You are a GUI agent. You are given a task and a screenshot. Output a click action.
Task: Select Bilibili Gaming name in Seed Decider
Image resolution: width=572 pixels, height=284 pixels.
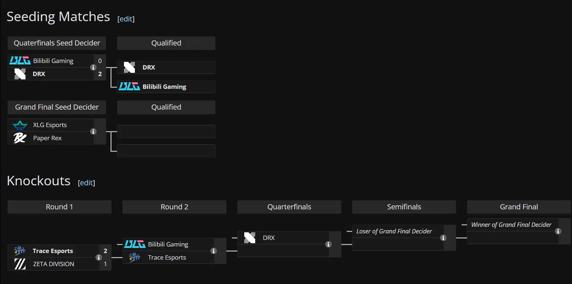tap(53, 61)
